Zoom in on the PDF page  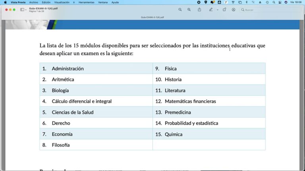click(189, 9)
